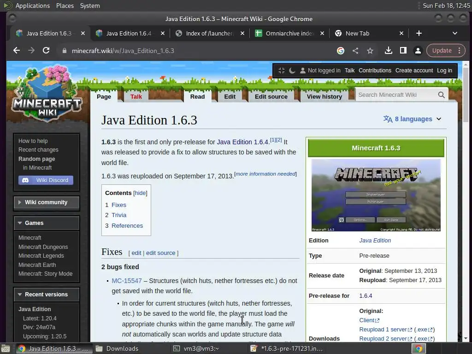Reload the current page
The image size is (472, 354).
coord(46,51)
